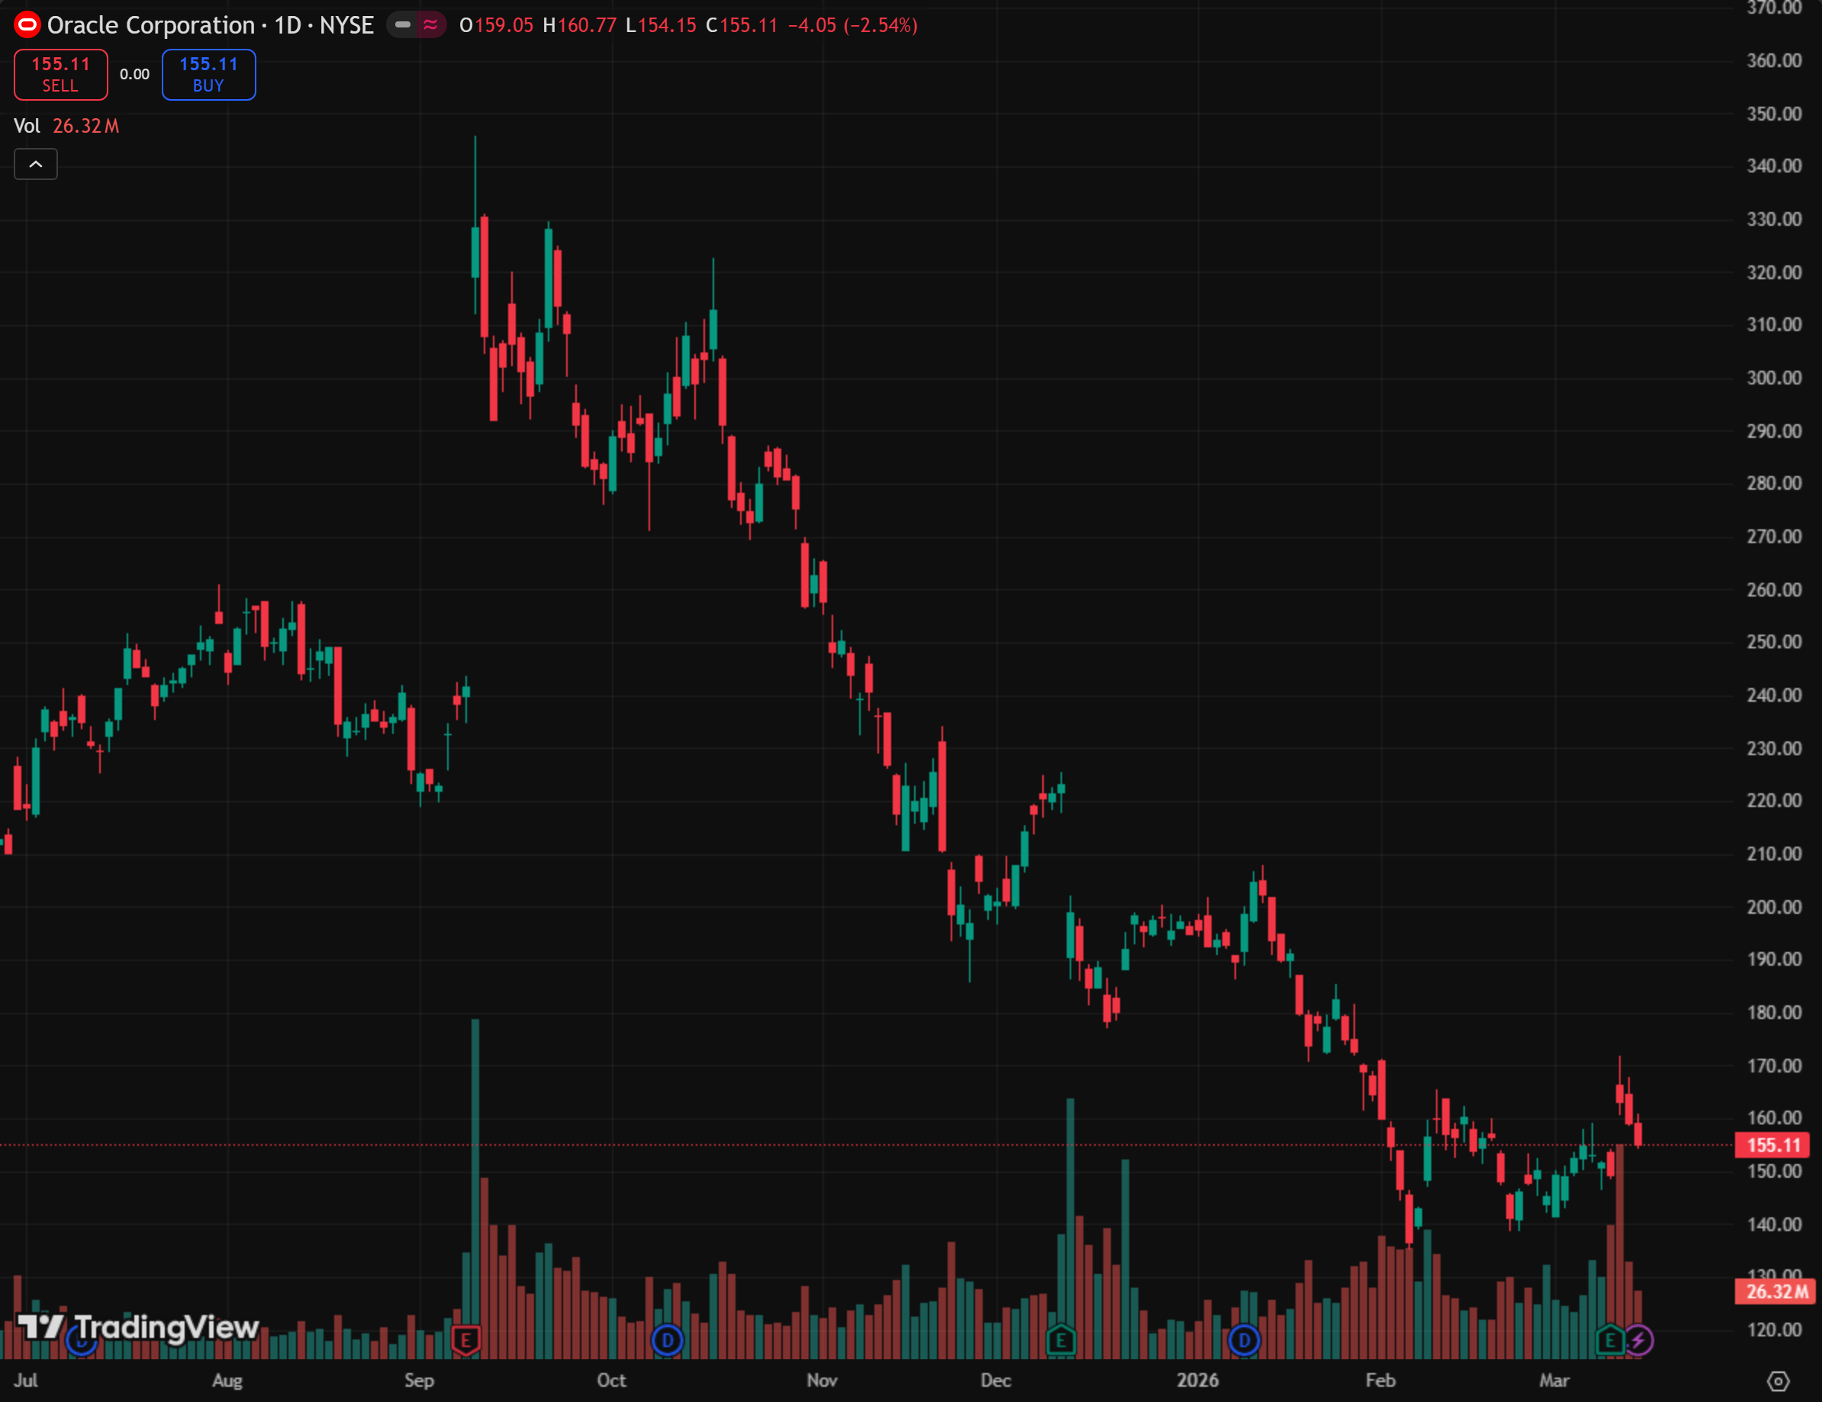Click the 230.00 price scale label
Screen dimensions: 1822x1402
[1775, 748]
